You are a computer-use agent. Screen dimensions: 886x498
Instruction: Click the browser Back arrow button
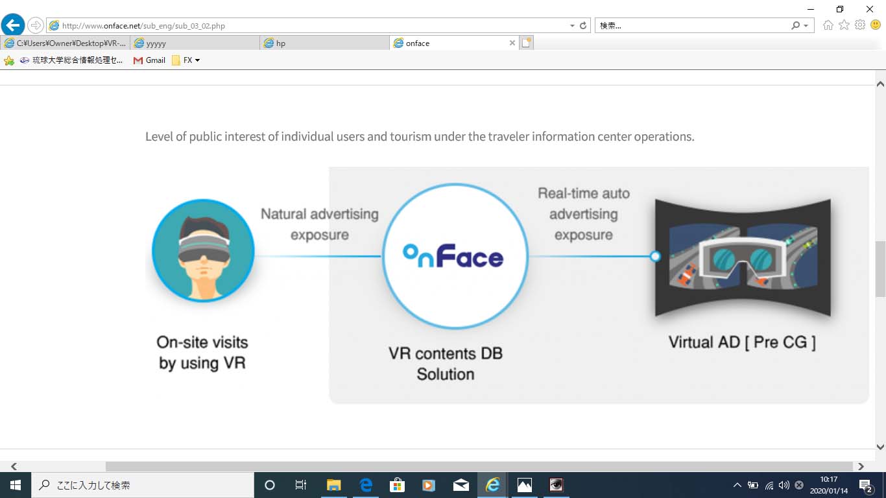click(13, 25)
